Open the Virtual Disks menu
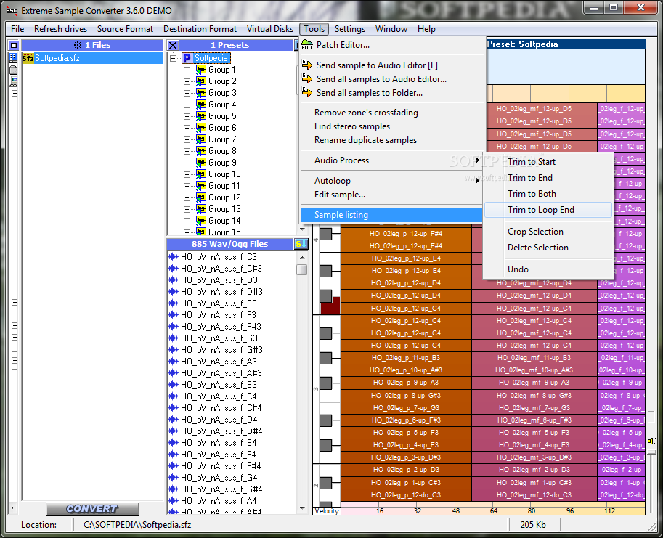 269,29
